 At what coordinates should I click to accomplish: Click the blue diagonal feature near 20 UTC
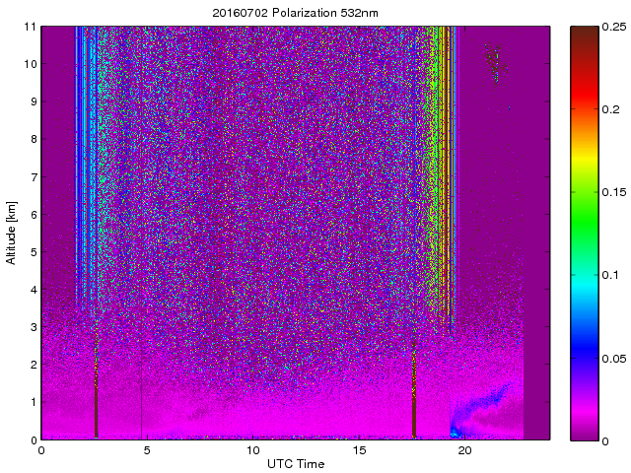tap(483, 404)
